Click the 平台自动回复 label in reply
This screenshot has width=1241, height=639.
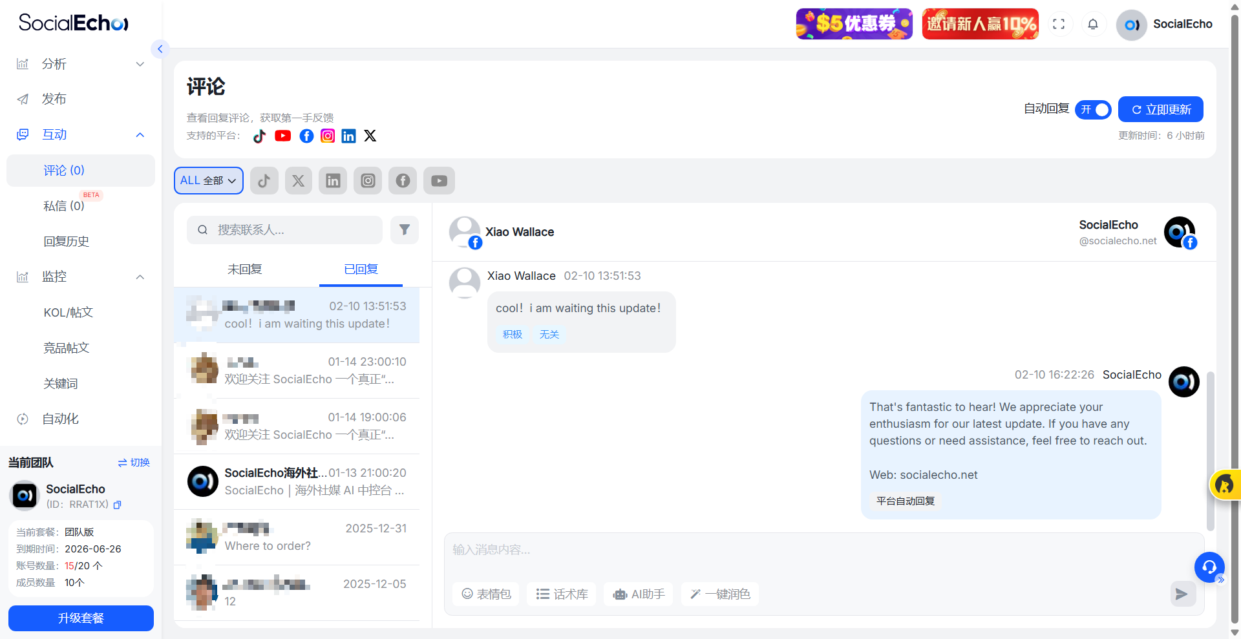tap(906, 501)
